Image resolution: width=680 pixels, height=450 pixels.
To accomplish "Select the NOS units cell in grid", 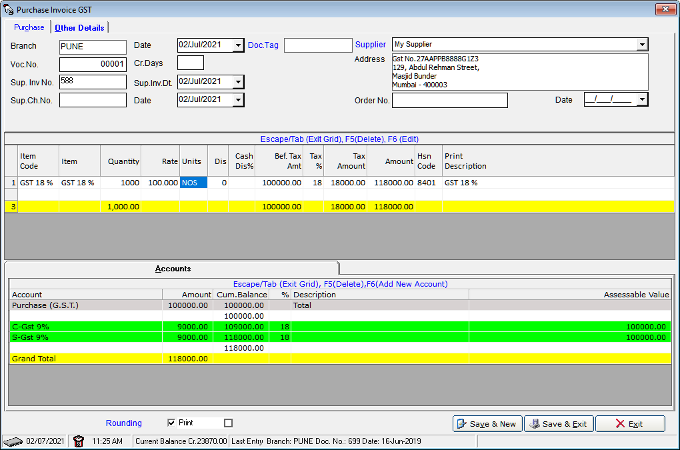I will (x=193, y=183).
